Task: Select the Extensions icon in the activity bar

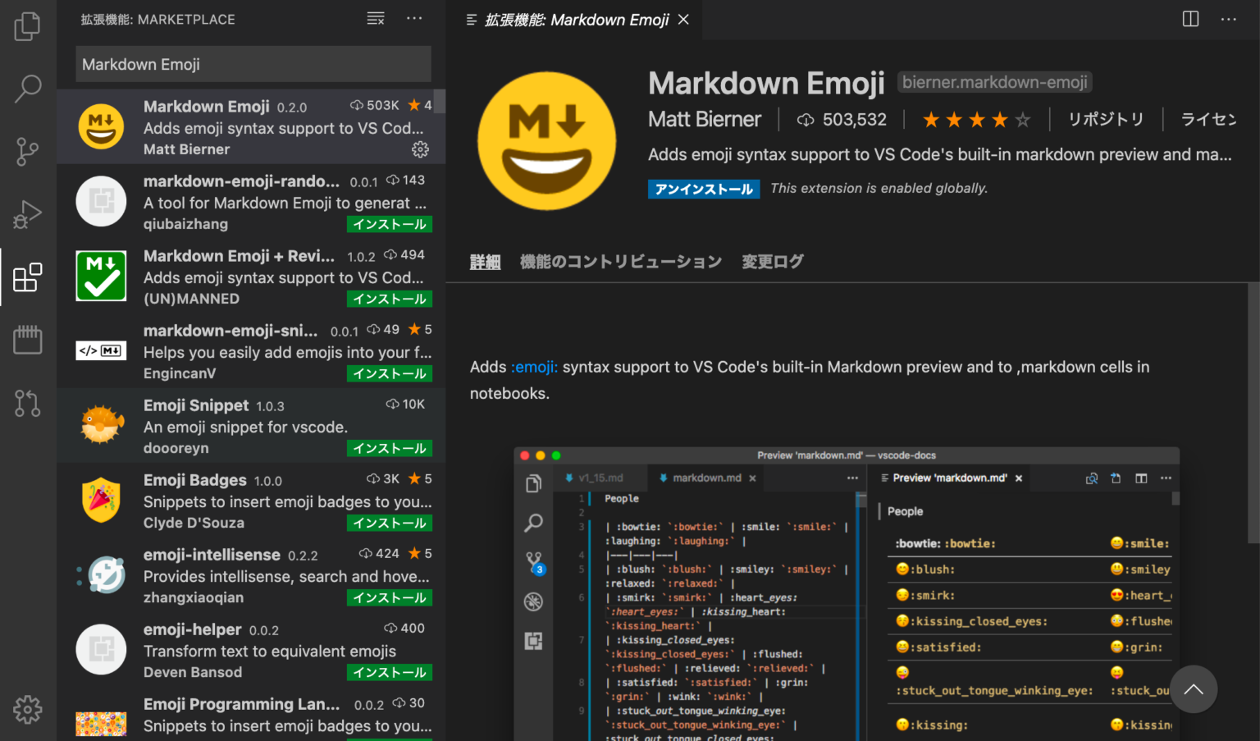Action: pos(27,277)
